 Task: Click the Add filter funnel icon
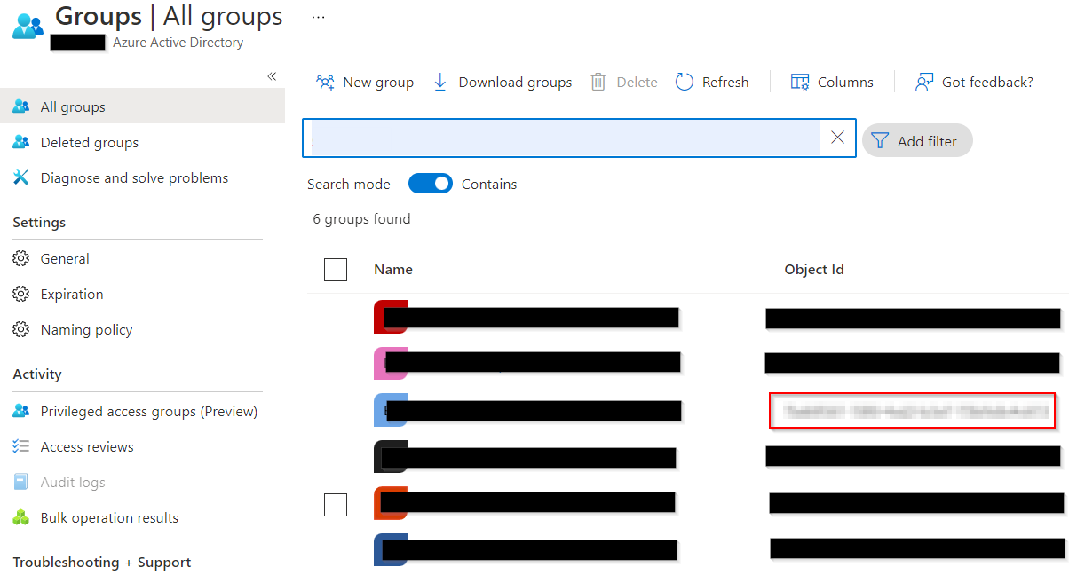pyautogui.click(x=879, y=141)
